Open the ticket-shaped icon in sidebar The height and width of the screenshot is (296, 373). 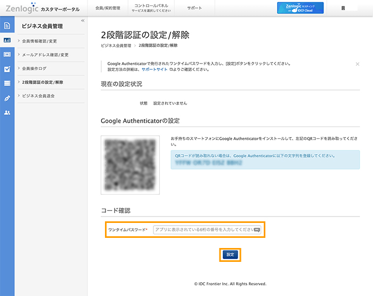pos(7,54)
